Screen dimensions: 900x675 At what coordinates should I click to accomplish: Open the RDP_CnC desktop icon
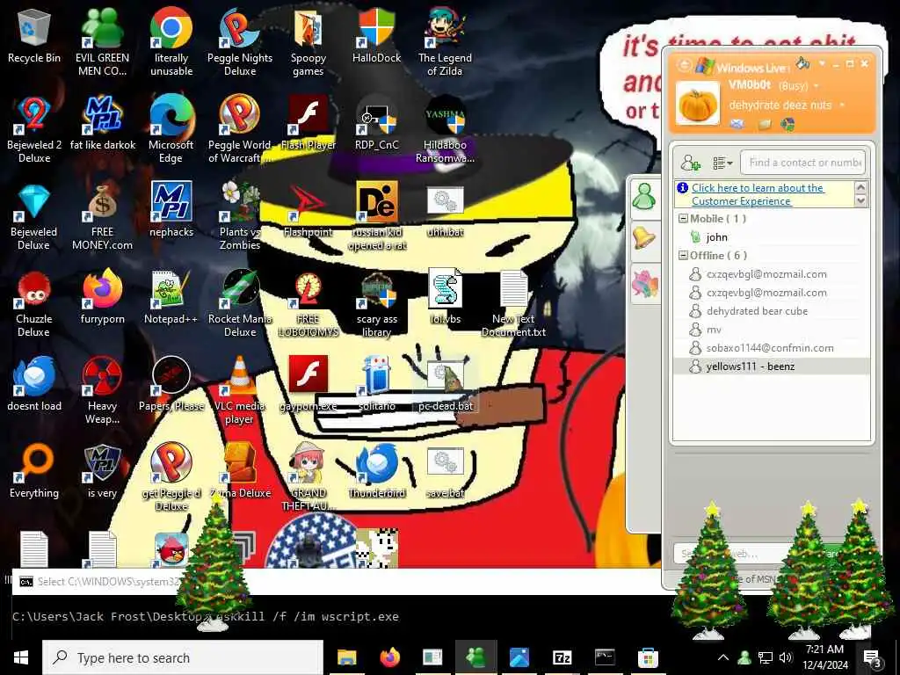click(x=376, y=123)
